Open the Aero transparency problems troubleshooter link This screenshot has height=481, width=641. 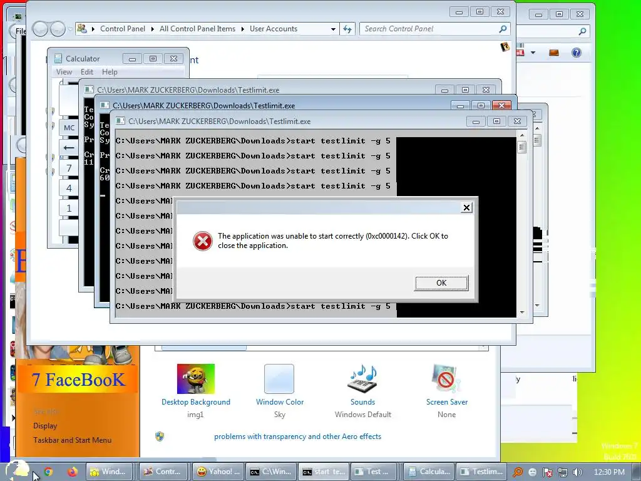point(297,437)
